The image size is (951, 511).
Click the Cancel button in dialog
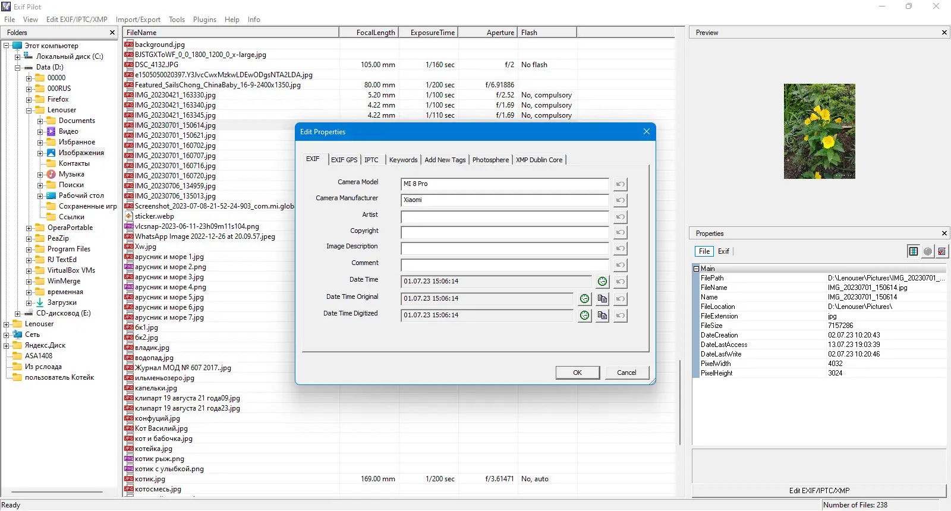(626, 373)
